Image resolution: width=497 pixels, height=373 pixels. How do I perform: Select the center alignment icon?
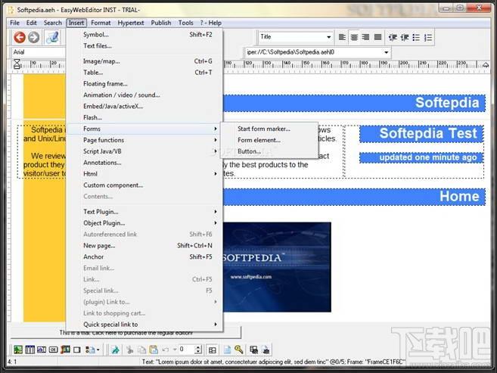click(x=354, y=37)
